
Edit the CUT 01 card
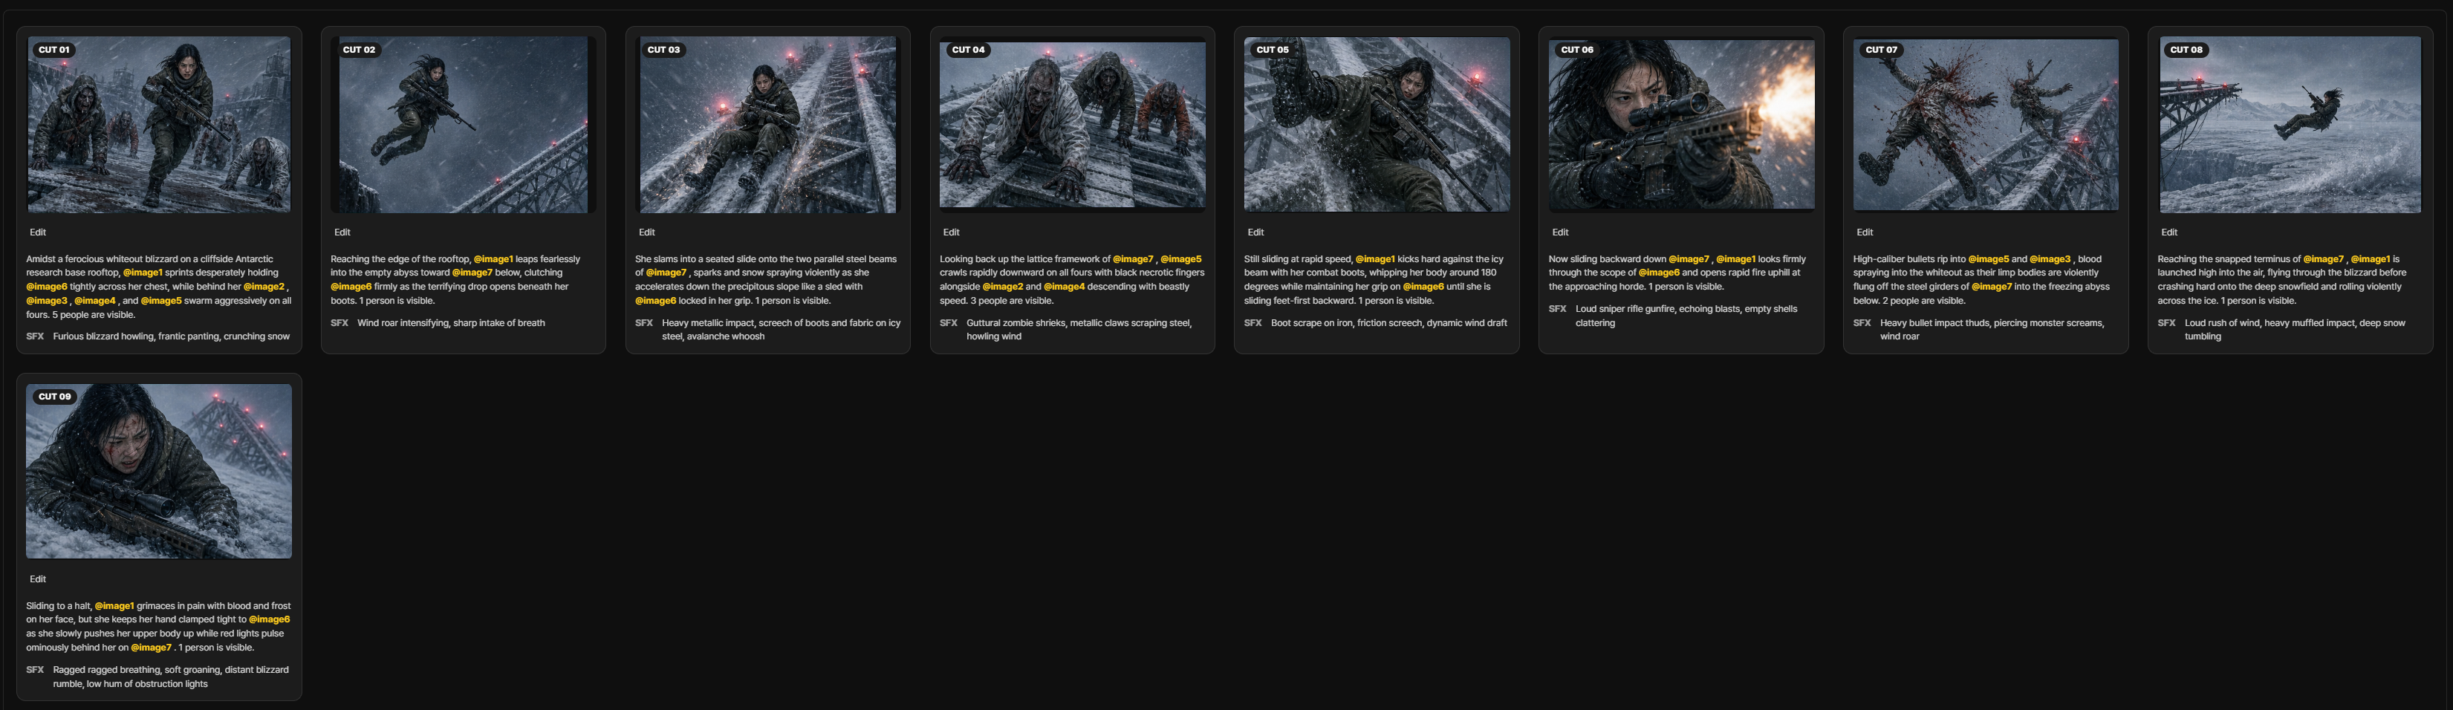(x=38, y=232)
